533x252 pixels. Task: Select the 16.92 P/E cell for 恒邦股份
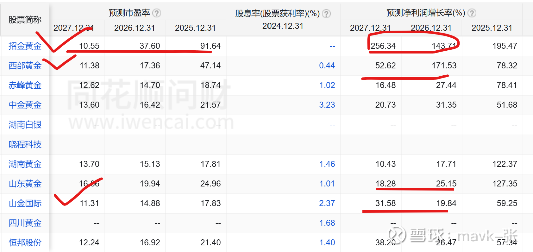coord(150,243)
